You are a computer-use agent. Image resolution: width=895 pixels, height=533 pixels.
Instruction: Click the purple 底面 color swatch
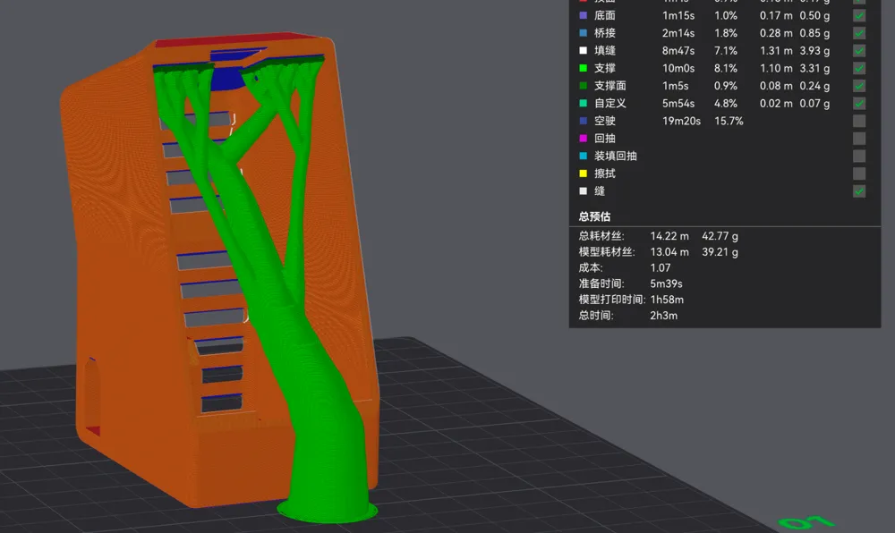583,15
